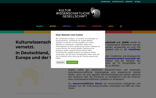
Task: Open the Kulturwissenschaftliche Gesellschaft logo homepage
Action: click(x=78, y=13)
